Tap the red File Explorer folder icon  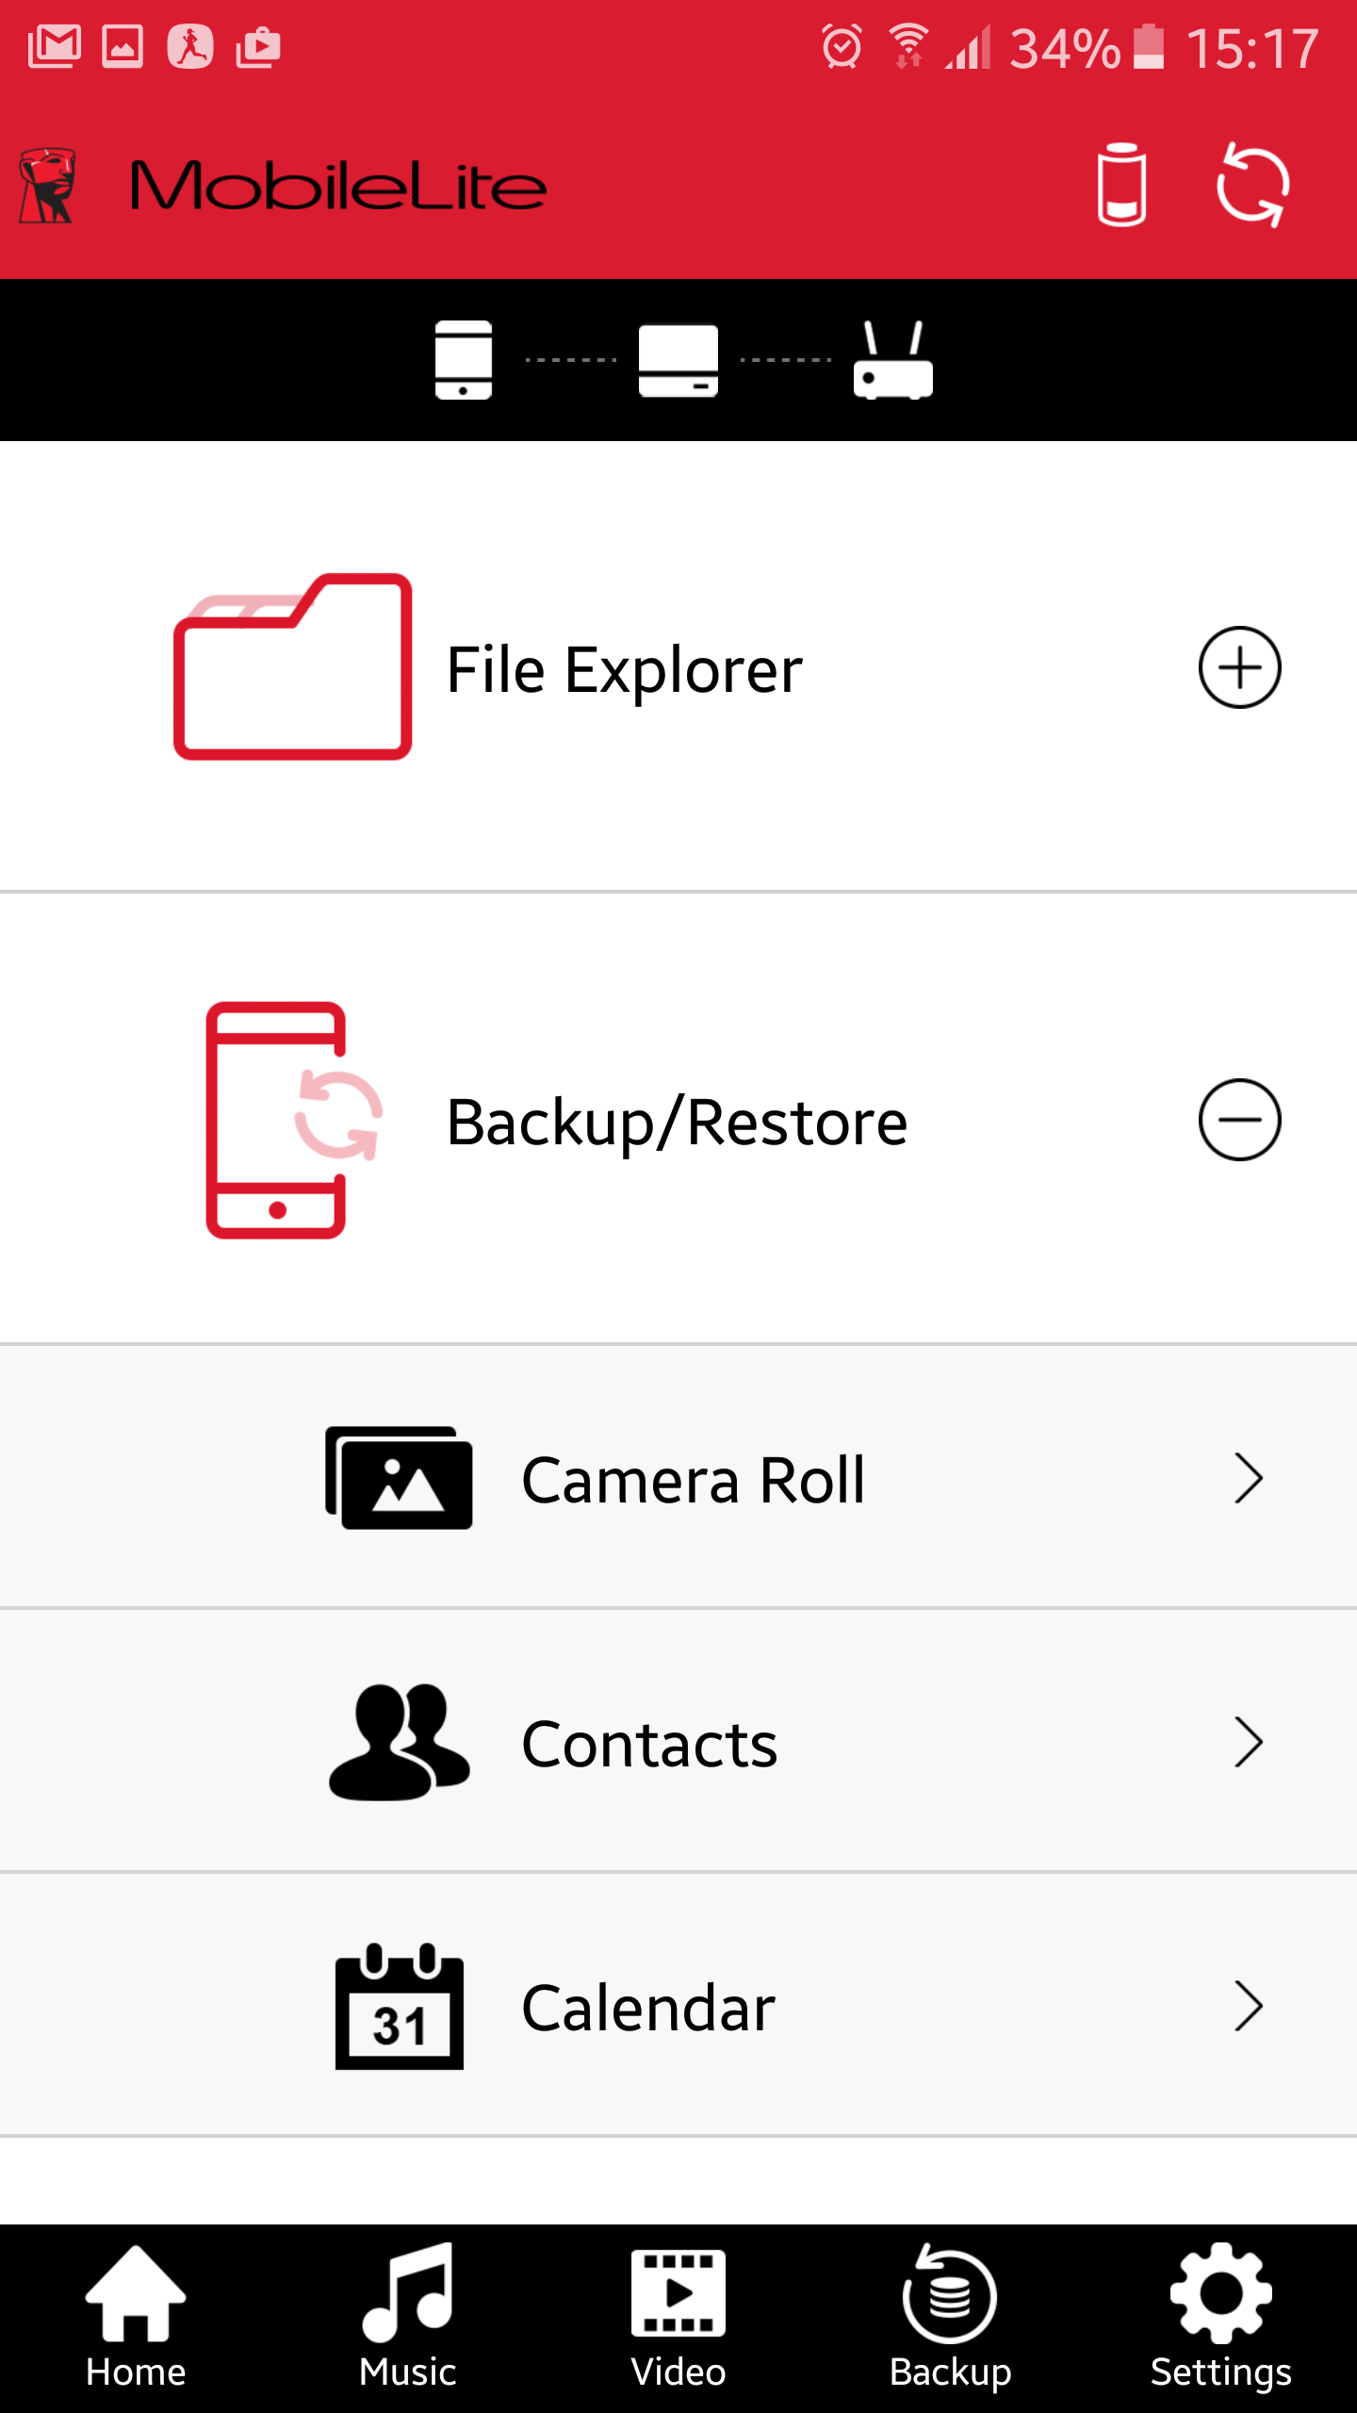point(293,667)
